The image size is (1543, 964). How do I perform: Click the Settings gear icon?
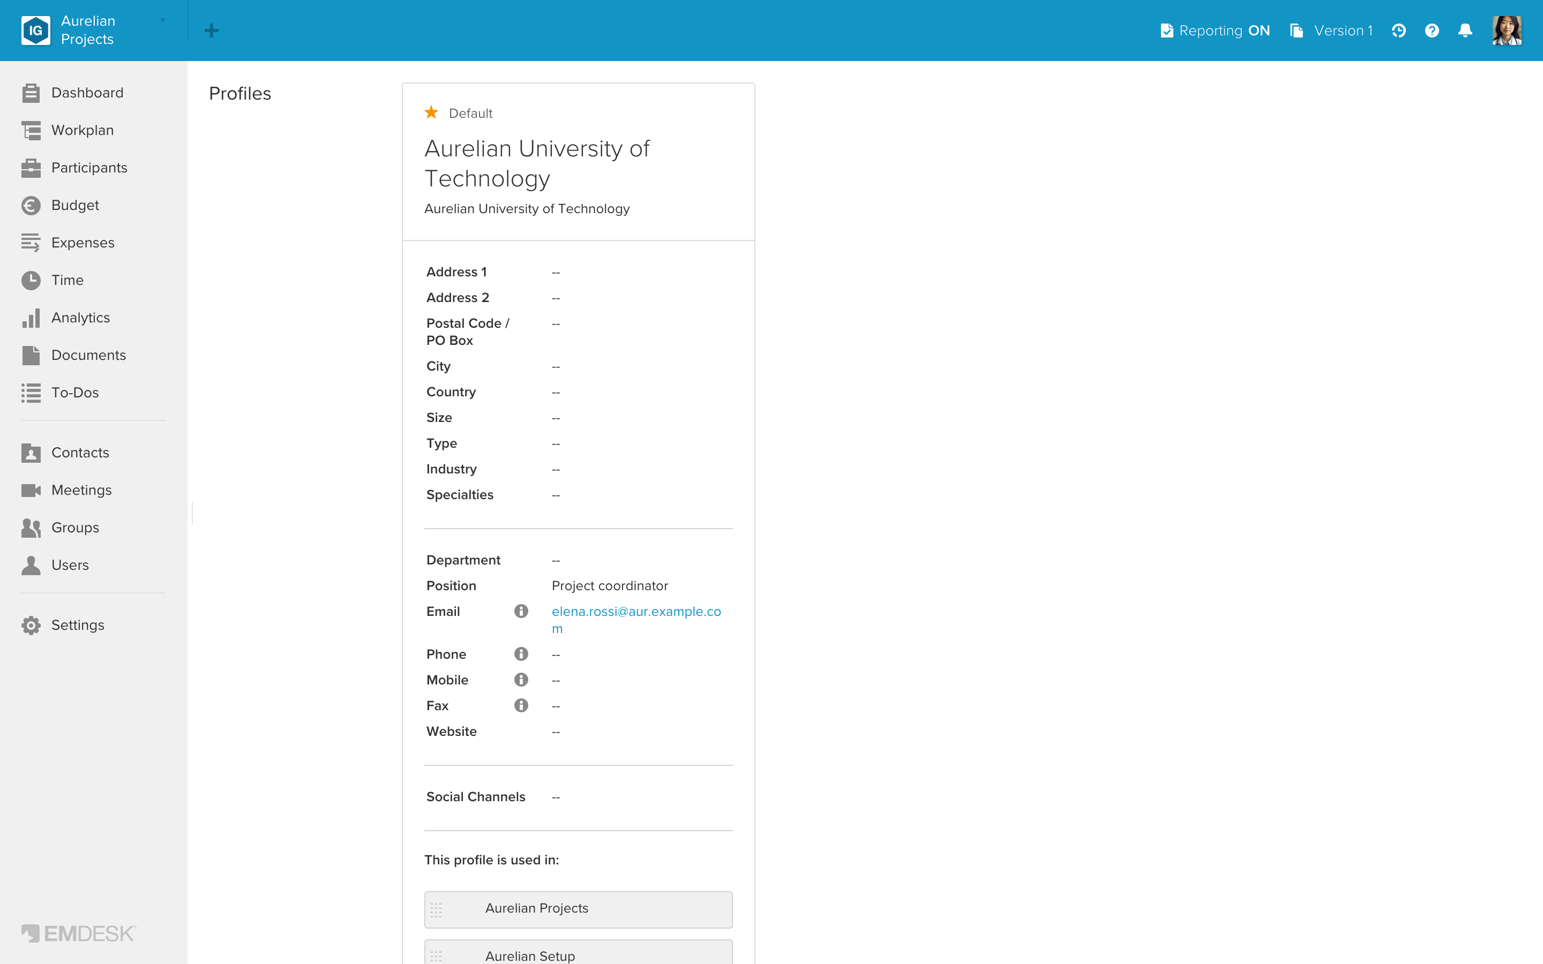(x=31, y=625)
